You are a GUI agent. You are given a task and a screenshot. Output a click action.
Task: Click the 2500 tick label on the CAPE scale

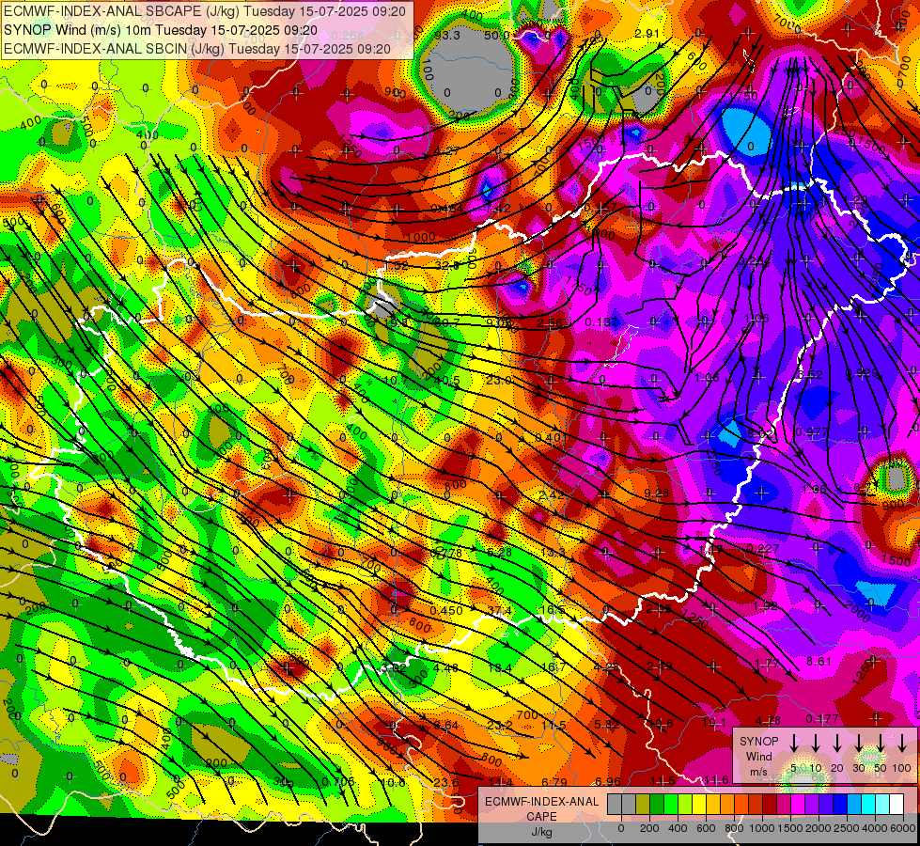point(847,828)
